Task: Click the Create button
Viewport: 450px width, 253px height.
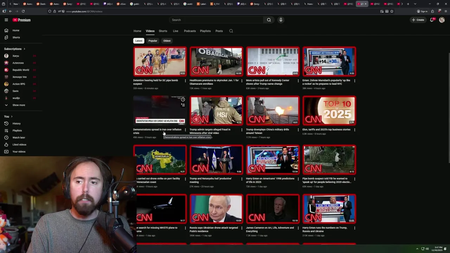Action: (418, 20)
